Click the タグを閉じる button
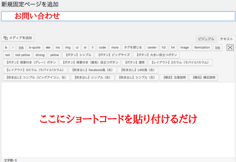 pyautogui.click(x=133, y=48)
